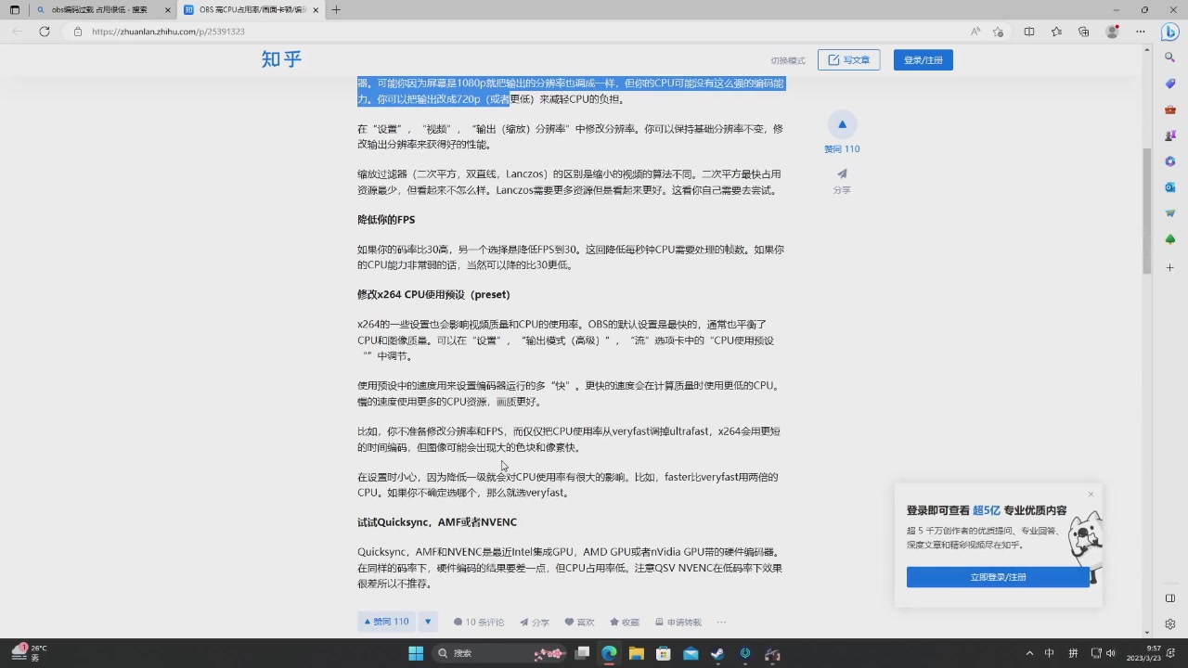Close the login prompt popup
This screenshot has height=668, width=1188.
[x=1091, y=494]
